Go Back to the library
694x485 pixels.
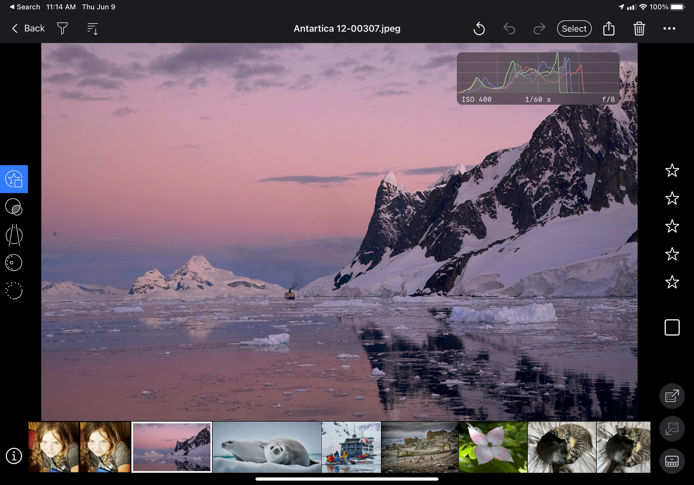click(28, 28)
